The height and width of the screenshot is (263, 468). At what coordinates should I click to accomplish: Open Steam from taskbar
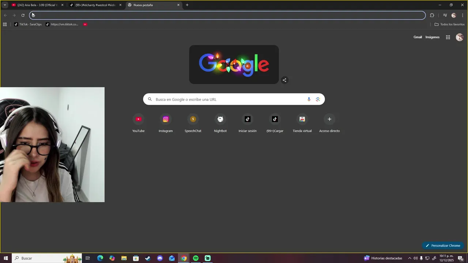pyautogui.click(x=148, y=258)
